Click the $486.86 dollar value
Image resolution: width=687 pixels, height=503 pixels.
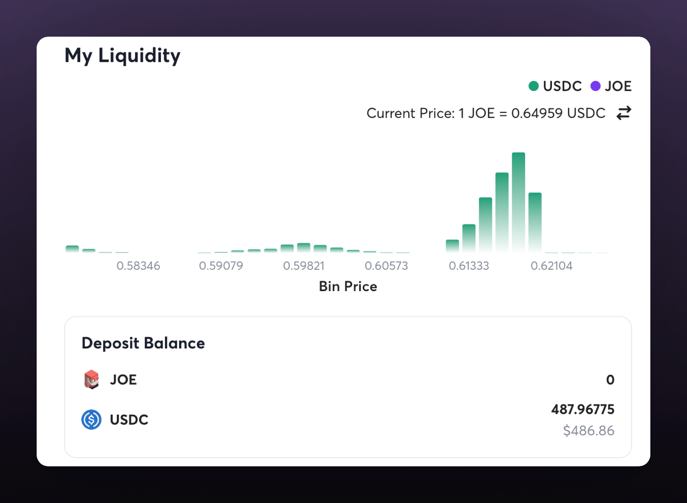click(x=589, y=431)
